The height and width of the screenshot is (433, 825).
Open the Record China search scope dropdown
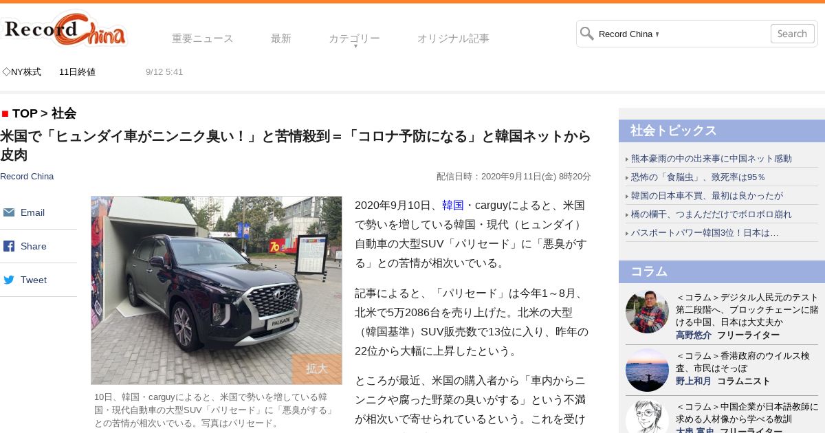[x=629, y=34]
